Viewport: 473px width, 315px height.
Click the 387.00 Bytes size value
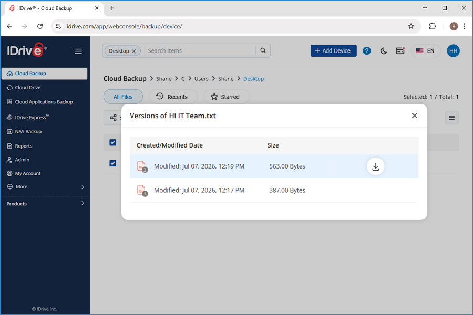[287, 191]
